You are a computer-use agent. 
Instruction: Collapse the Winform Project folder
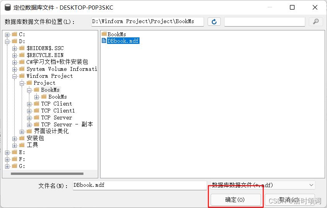pos(14,76)
